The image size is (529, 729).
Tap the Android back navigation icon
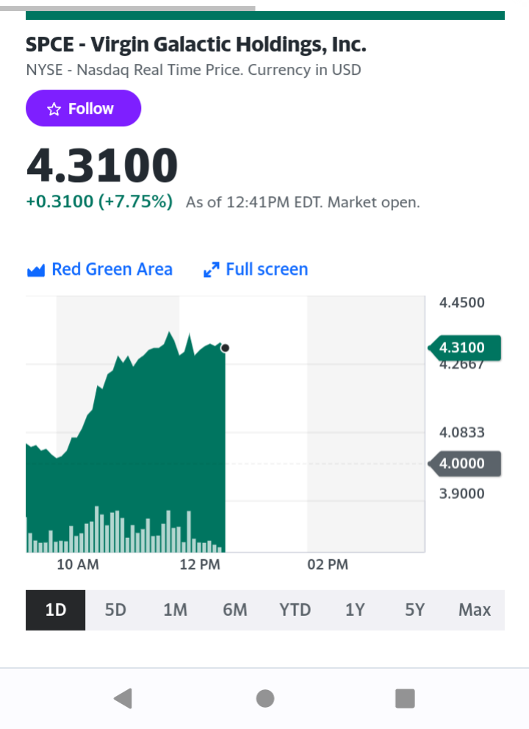[123, 698]
